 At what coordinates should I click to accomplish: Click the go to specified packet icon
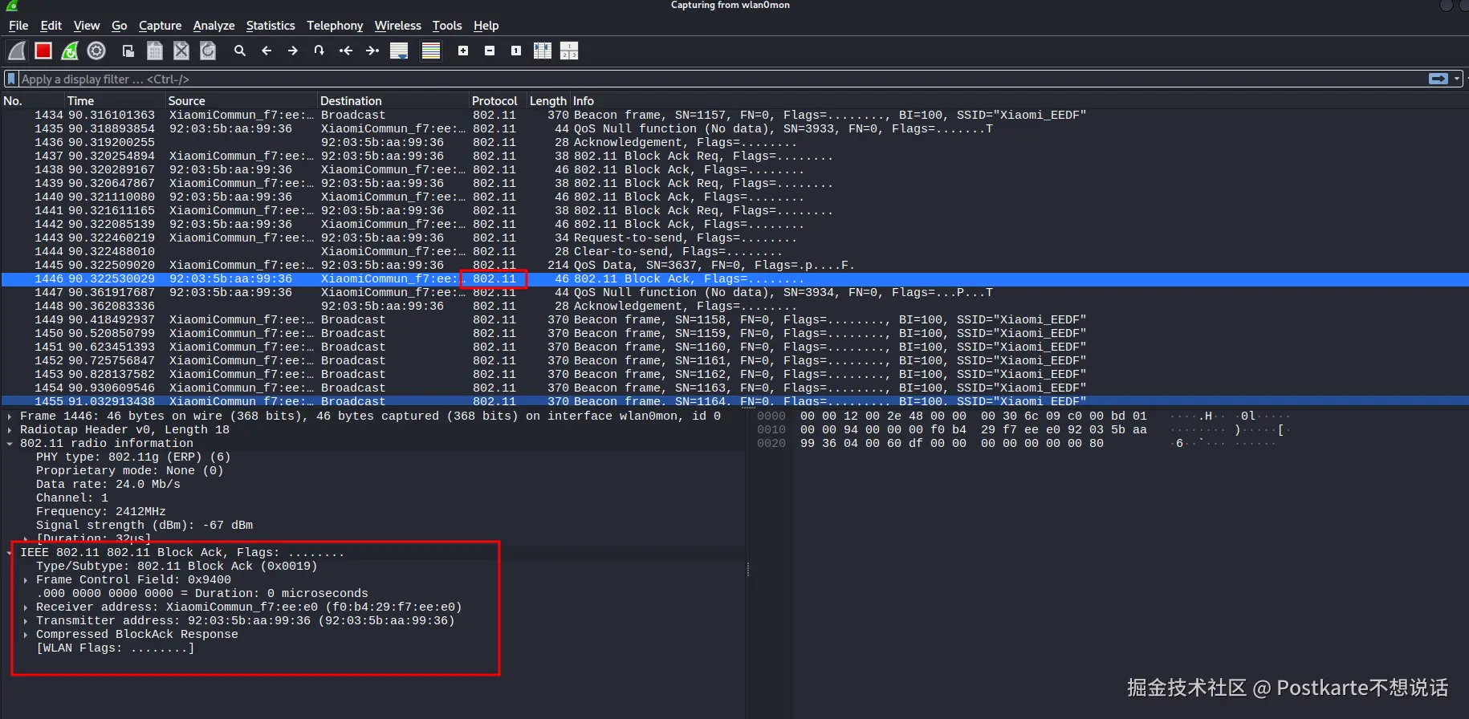[319, 51]
